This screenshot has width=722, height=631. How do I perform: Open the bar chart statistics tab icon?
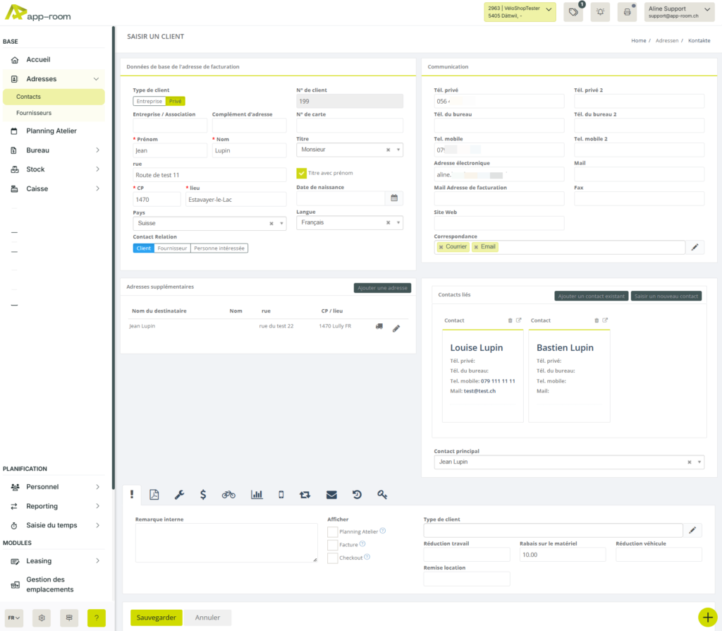[x=256, y=494]
